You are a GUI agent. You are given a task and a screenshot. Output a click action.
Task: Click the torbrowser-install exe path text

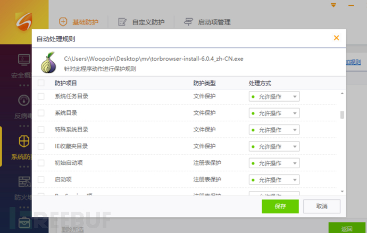click(154, 59)
